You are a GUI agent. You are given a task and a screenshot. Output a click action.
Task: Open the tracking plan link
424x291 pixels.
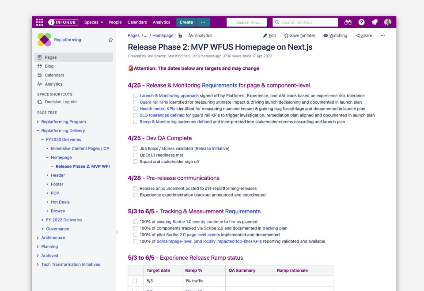tap(275, 228)
